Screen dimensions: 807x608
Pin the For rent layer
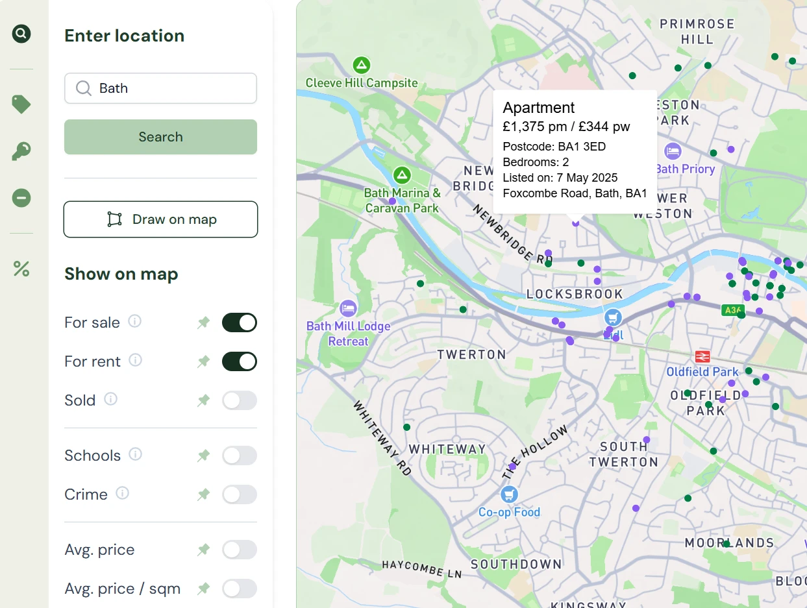coord(204,361)
